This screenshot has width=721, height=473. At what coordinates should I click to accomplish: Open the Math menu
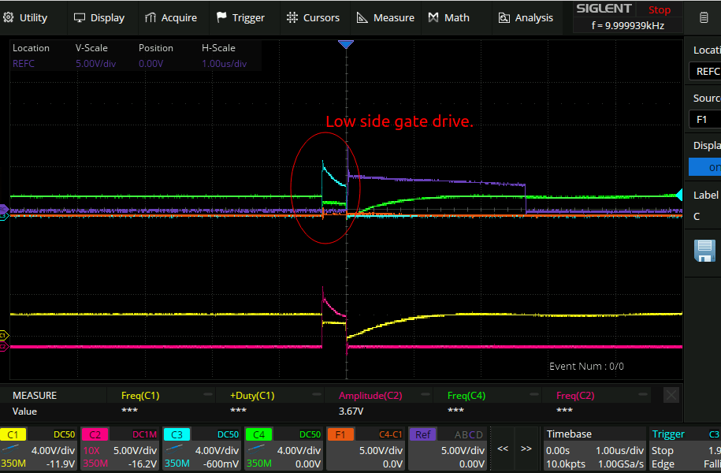[448, 17]
